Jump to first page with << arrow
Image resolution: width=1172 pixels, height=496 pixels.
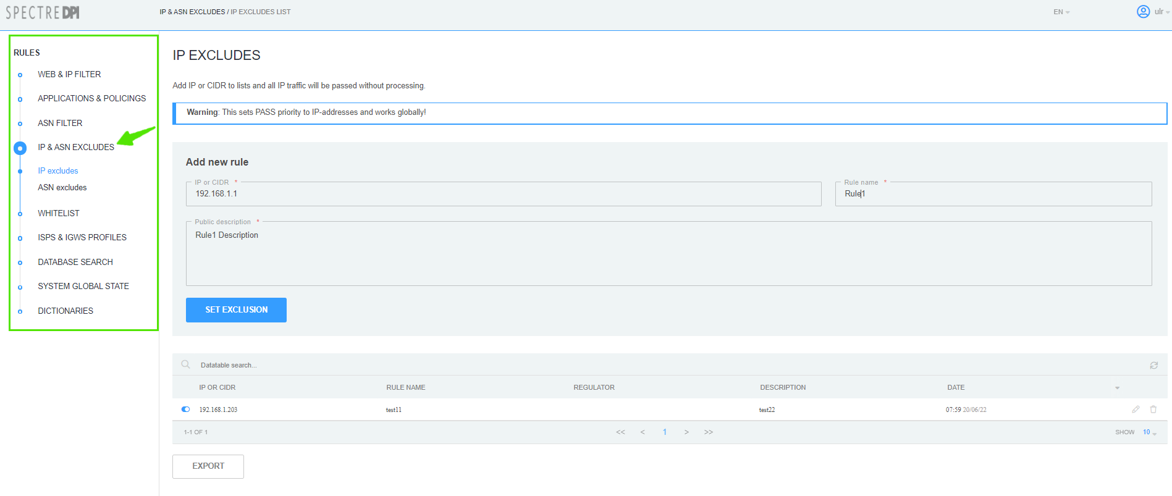tap(620, 432)
